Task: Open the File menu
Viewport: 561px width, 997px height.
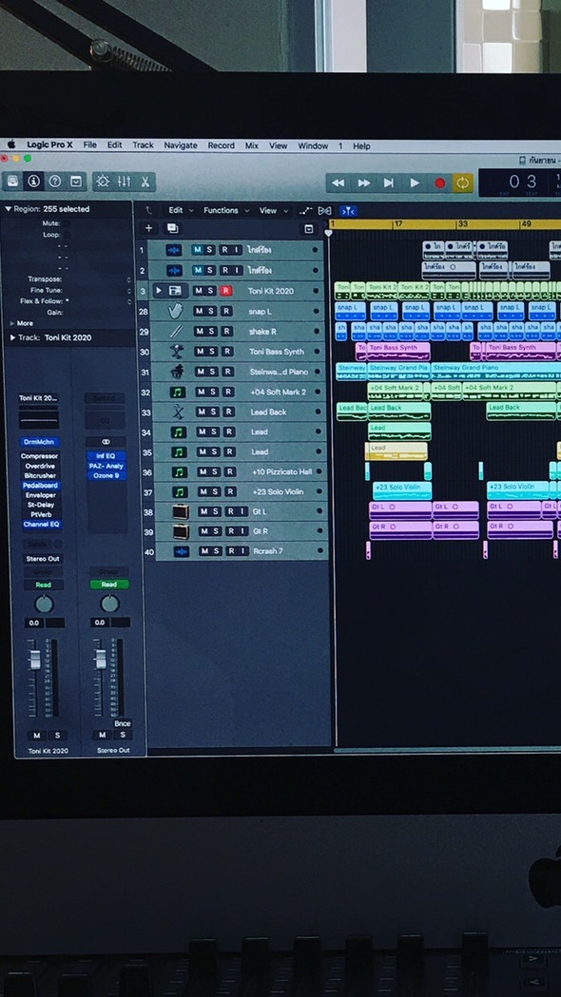Action: point(89,145)
